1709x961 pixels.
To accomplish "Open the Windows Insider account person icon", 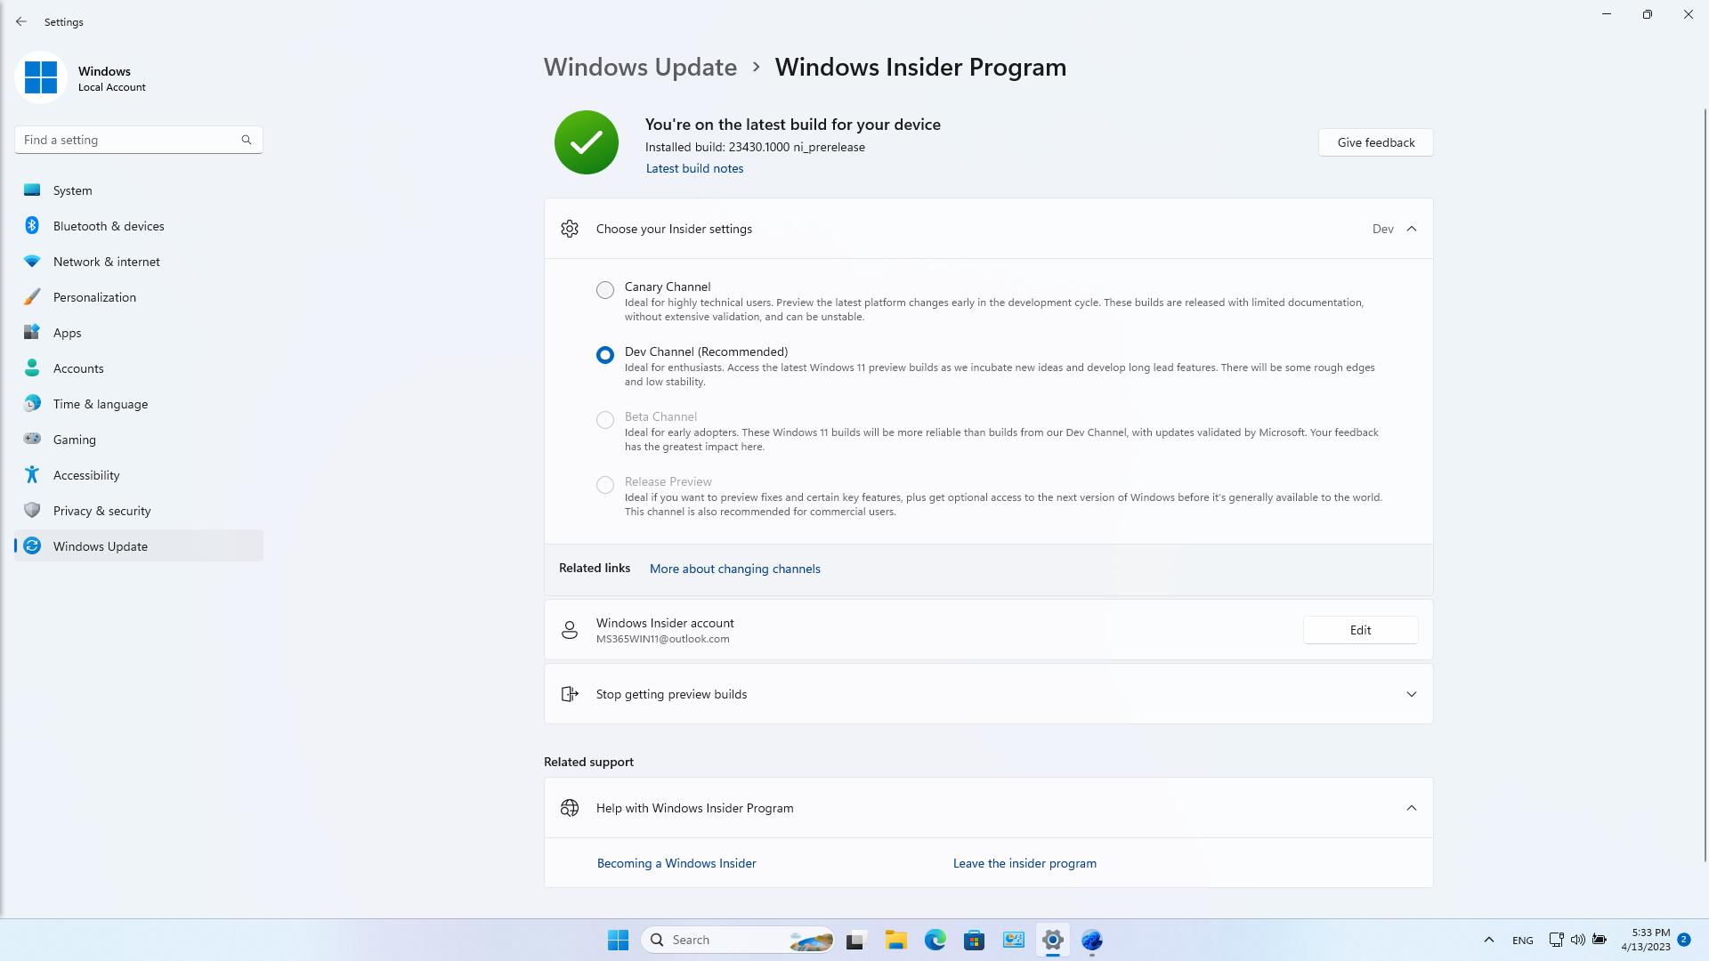I will pos(570,629).
